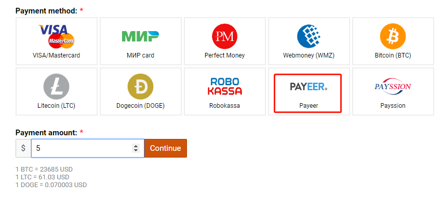Click the dollar sign currency prefix
Image resolution: width=442 pixels, height=198 pixels.
[23, 148]
